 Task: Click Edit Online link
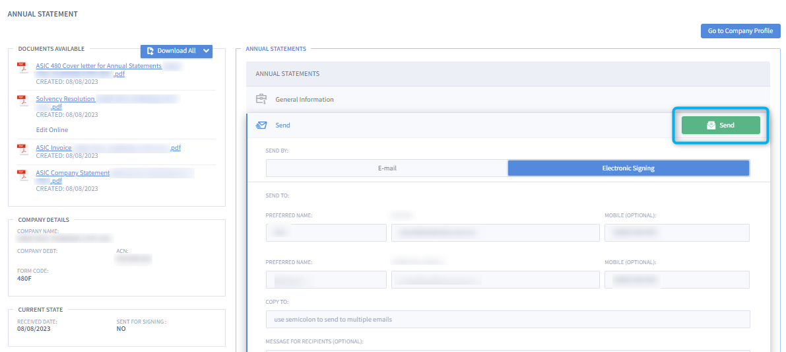52,130
